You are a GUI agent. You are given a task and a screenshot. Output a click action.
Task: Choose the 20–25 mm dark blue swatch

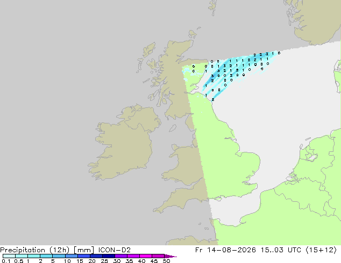pyautogui.click(x=96, y=256)
